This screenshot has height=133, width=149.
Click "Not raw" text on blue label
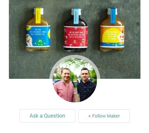[x=38, y=30]
